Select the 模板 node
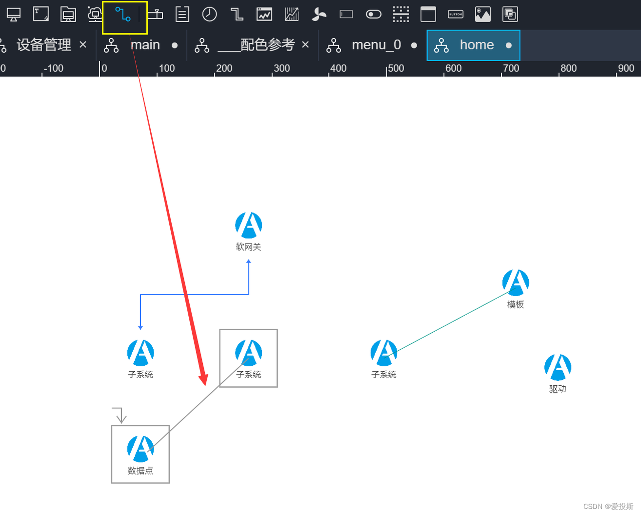Viewport: 641px width, 515px height. (516, 289)
